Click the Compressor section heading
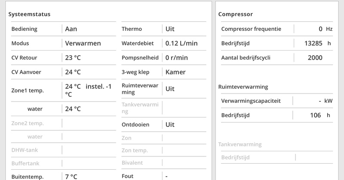The image size is (344, 180). pyautogui.click(x=235, y=14)
